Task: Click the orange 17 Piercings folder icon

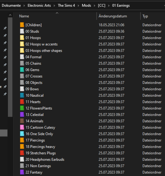Action: 22,140
